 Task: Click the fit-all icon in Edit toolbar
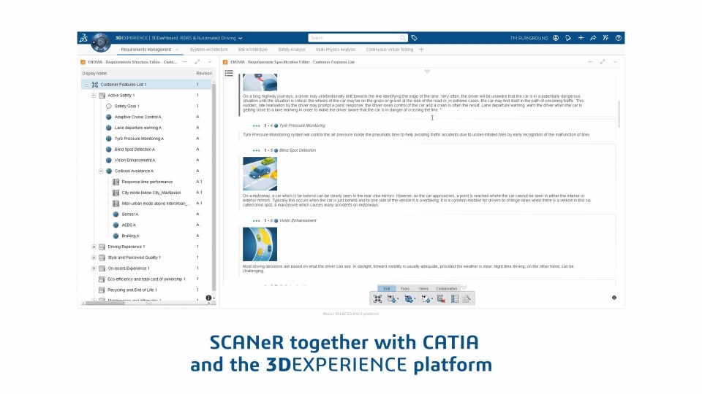378,299
